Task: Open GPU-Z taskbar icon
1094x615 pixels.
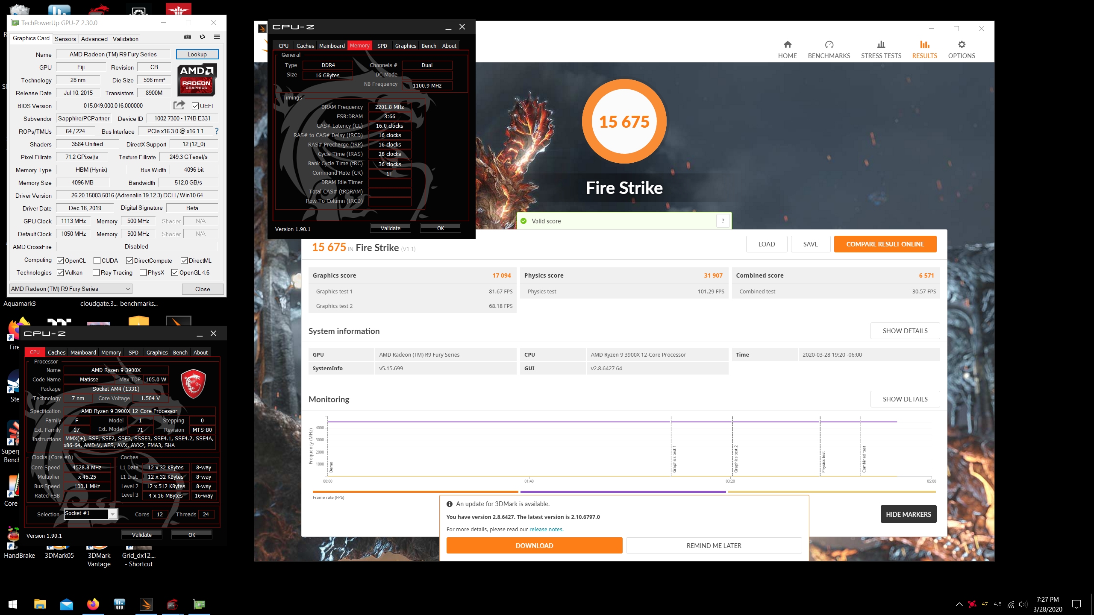Action: coord(199,604)
